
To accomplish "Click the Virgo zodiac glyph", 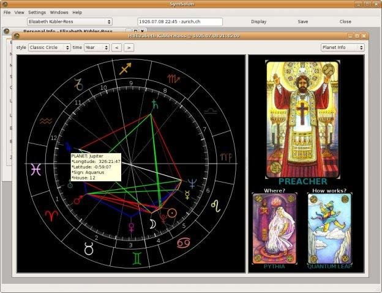I will click(227, 157).
